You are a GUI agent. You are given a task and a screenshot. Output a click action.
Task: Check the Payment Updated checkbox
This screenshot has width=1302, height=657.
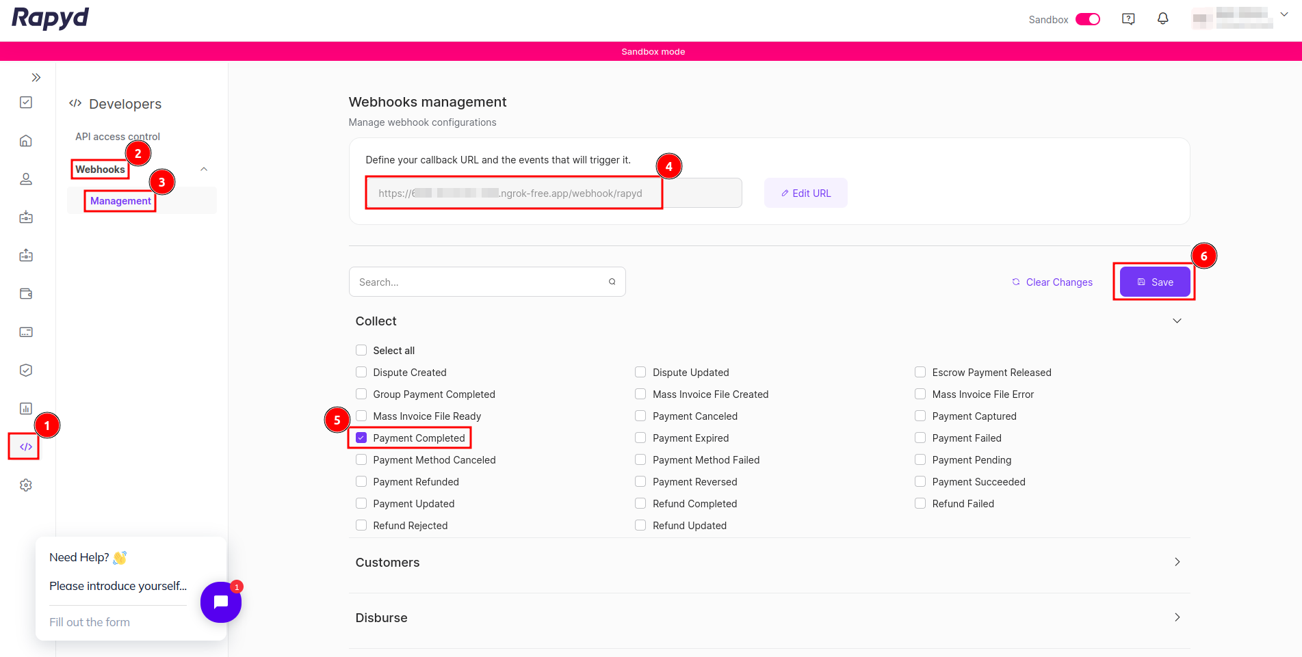[x=361, y=504]
